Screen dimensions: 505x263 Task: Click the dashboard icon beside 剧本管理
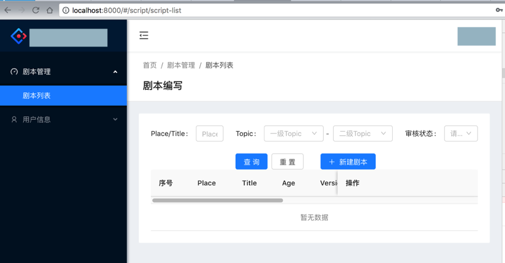[x=14, y=72]
